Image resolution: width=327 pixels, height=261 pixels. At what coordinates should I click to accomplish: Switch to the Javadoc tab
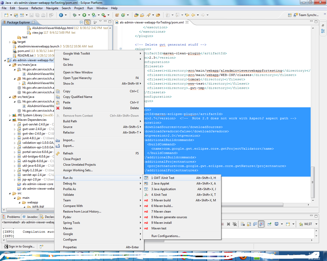(30, 217)
